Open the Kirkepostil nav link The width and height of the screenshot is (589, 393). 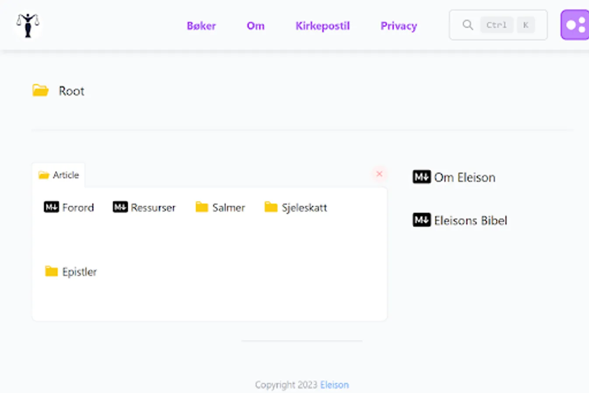tap(322, 26)
